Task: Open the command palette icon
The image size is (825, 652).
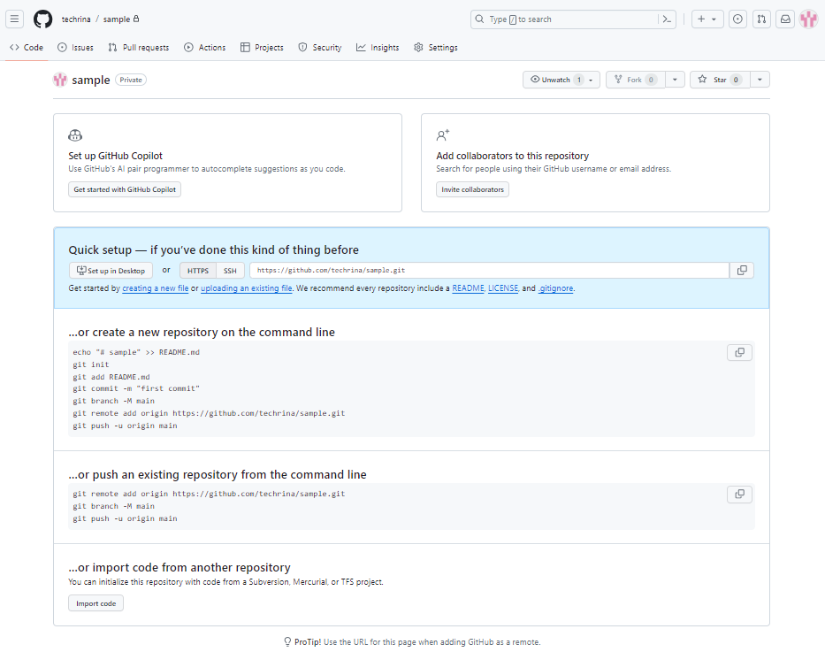Action: tap(667, 19)
